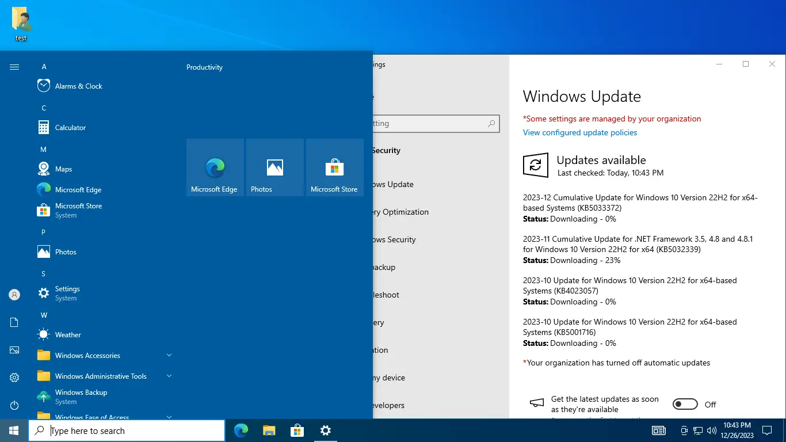The width and height of the screenshot is (786, 442).
Task: Click the taskbar search box
Action: [127, 430]
